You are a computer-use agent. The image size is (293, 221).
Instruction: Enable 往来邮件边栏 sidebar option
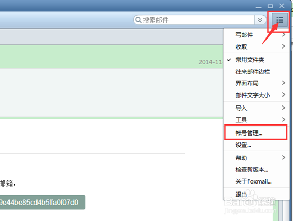pos(257,72)
